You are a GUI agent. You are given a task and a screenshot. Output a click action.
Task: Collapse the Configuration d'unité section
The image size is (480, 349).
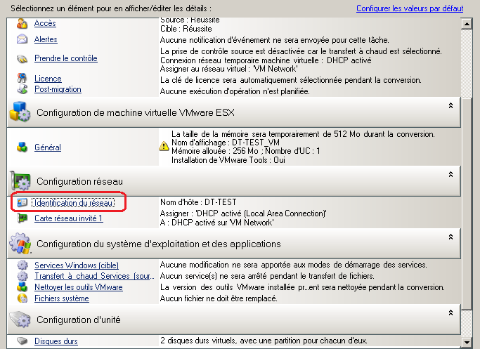click(450, 312)
